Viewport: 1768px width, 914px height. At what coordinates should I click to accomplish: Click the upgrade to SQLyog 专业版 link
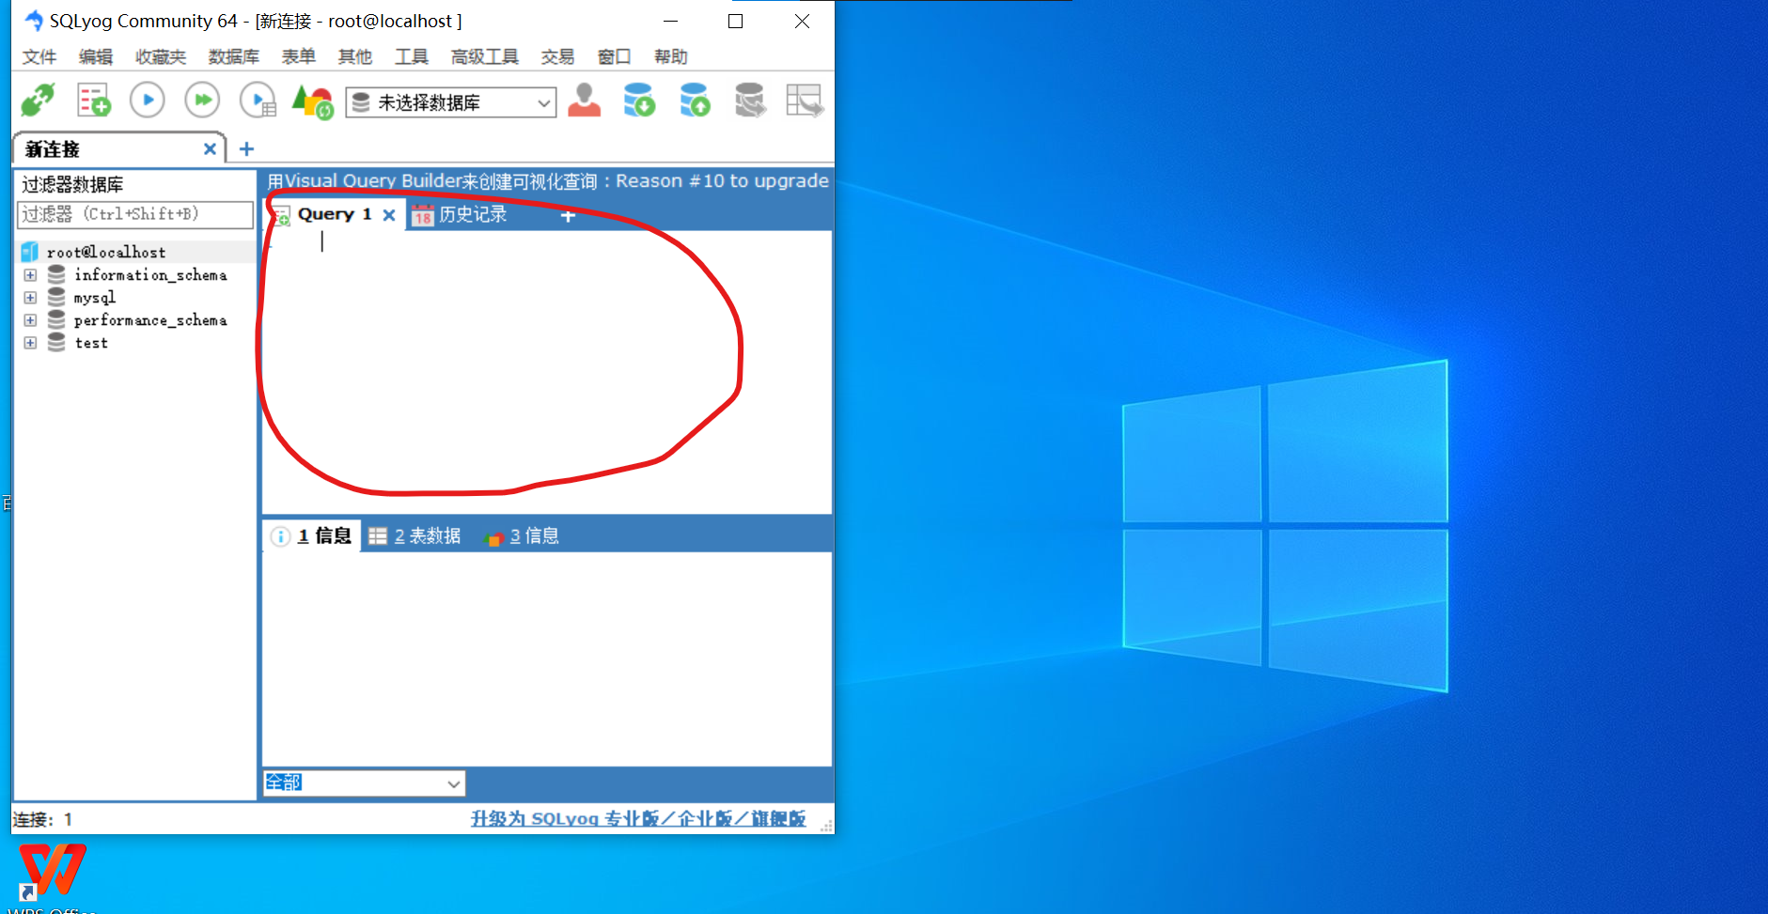point(638,818)
